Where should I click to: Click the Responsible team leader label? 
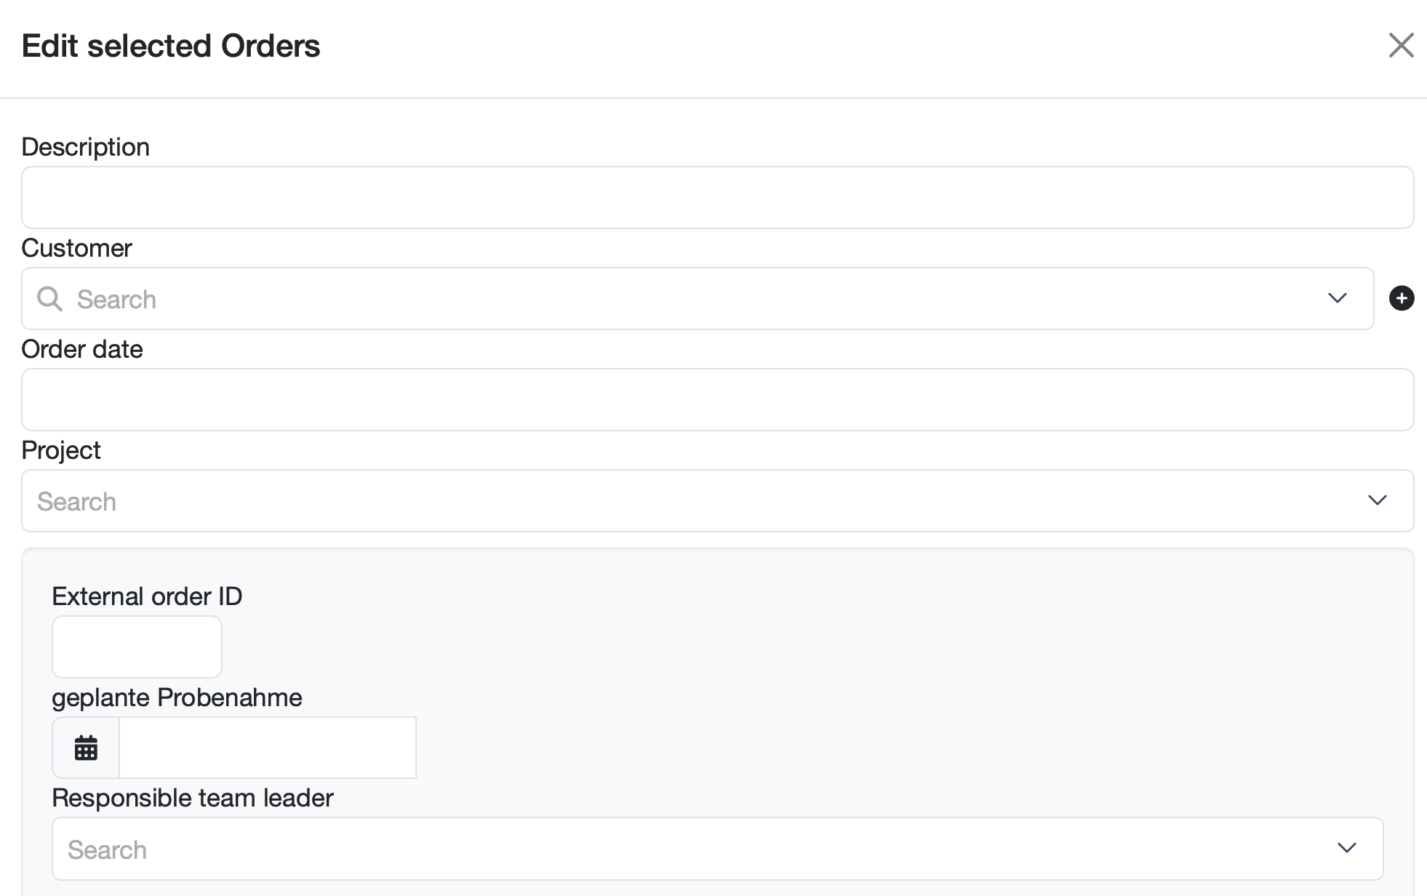(x=193, y=799)
